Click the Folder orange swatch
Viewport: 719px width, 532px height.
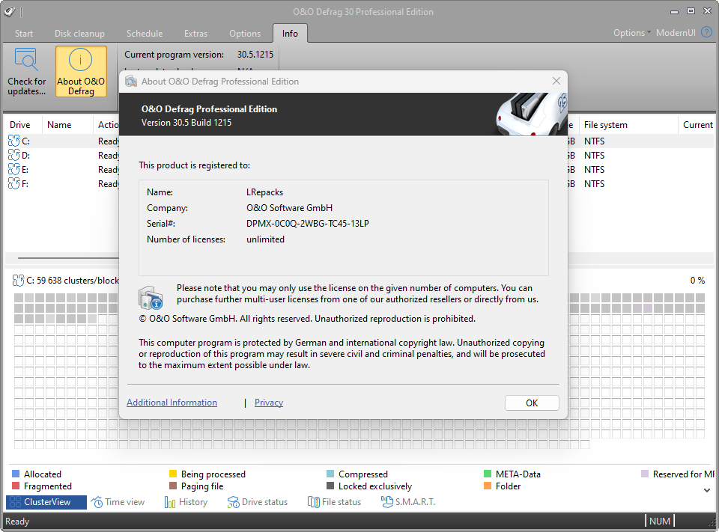pyautogui.click(x=488, y=486)
